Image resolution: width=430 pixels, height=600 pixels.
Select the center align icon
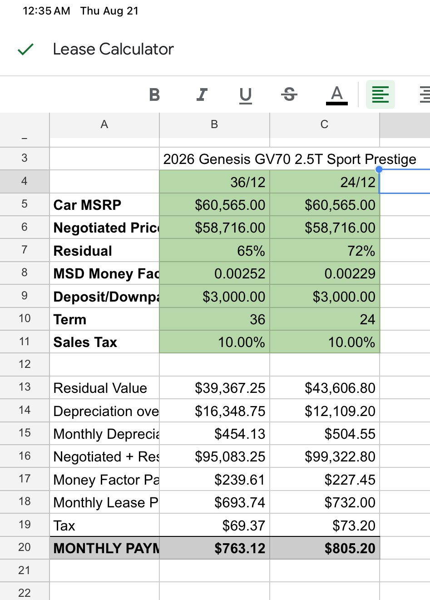click(x=425, y=94)
